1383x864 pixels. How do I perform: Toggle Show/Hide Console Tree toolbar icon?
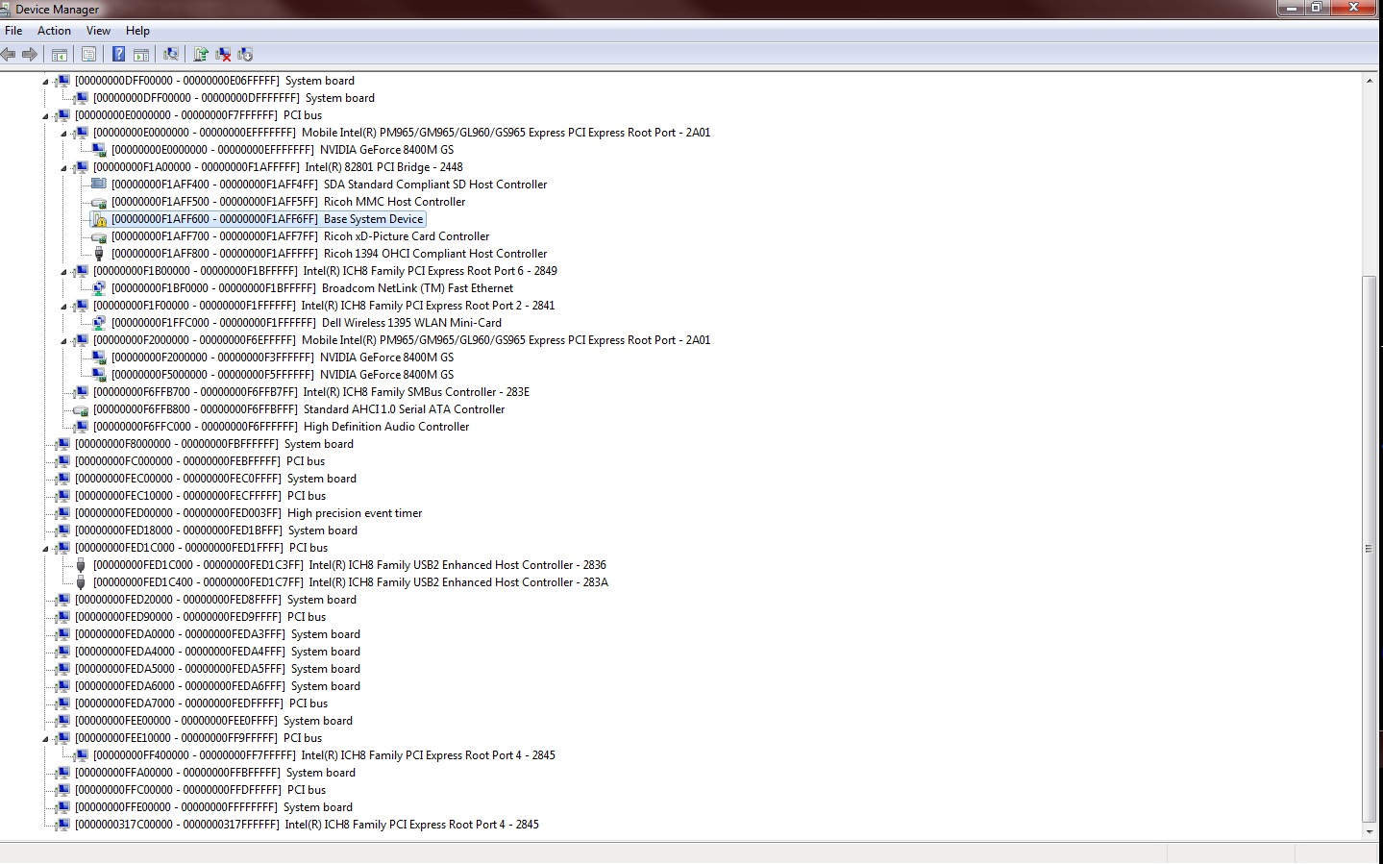[60, 55]
